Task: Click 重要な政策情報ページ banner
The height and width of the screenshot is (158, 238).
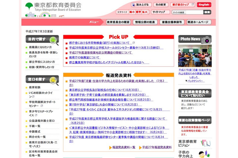Action: pyautogui.click(x=195, y=120)
